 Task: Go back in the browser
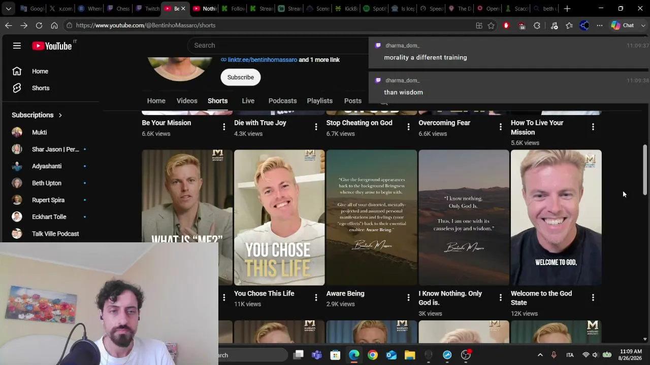coord(9,25)
